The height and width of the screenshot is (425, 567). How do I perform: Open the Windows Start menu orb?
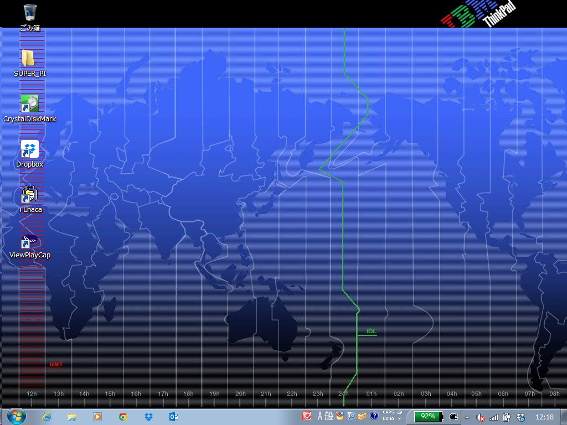[16, 417]
